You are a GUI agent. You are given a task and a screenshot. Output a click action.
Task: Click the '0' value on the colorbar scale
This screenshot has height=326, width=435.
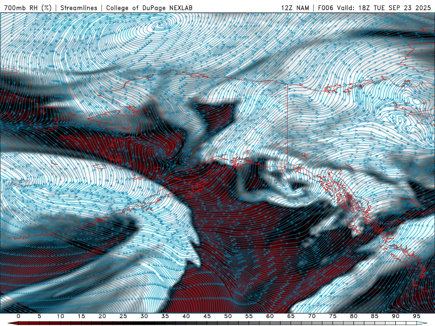point(18,316)
